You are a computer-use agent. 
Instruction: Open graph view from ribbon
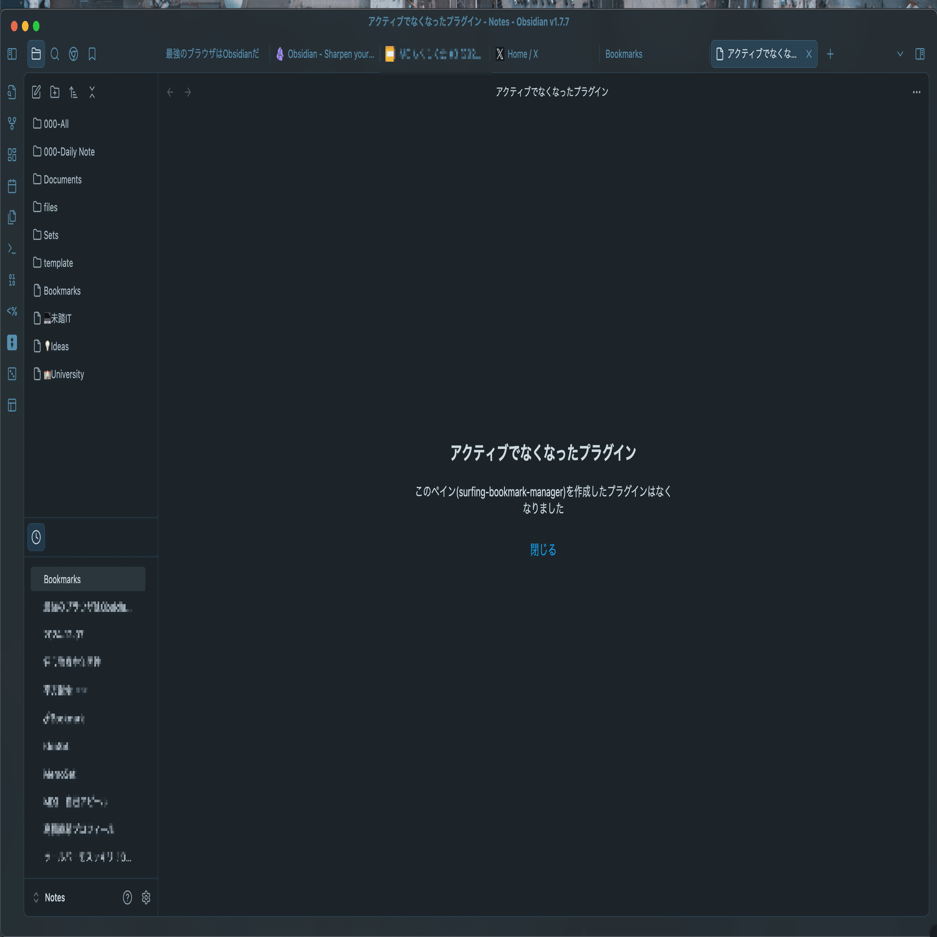(x=12, y=123)
